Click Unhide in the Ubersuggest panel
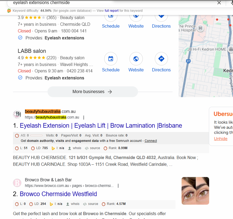Viewport: 233px width, 219px height. pos(220,139)
